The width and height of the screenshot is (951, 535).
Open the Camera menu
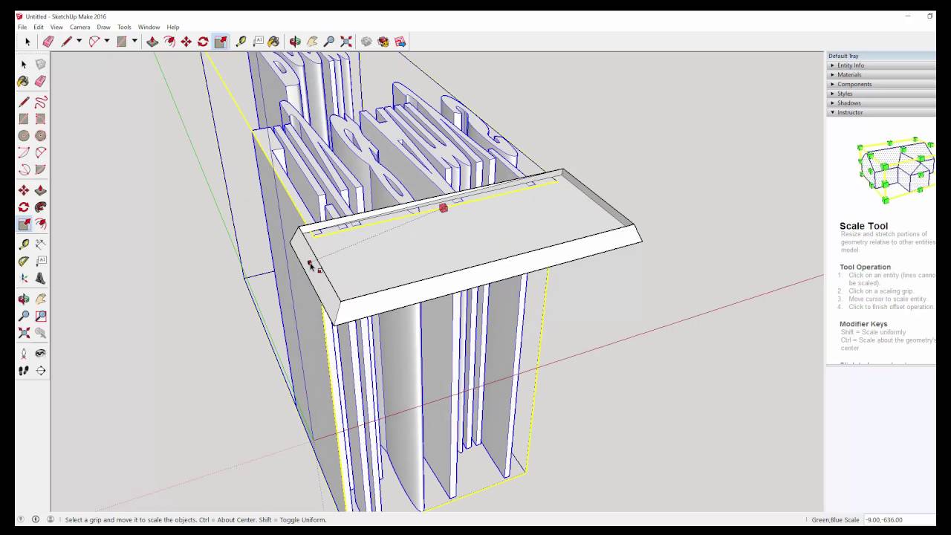coord(79,27)
